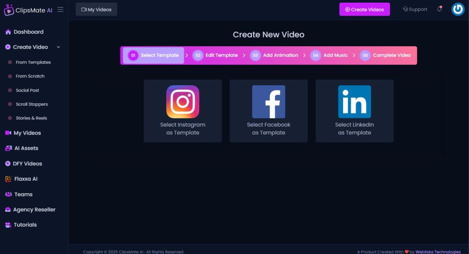Open Teams label

point(23,195)
